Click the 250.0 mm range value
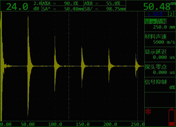The height and width of the screenshot is (127, 176). (164, 27)
